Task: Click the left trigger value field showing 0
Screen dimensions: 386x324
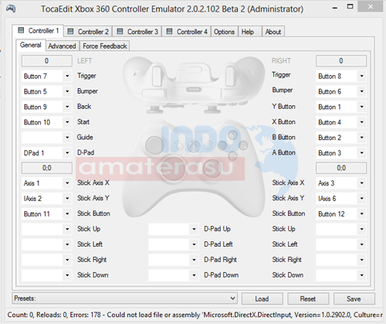Action: tap(46, 61)
